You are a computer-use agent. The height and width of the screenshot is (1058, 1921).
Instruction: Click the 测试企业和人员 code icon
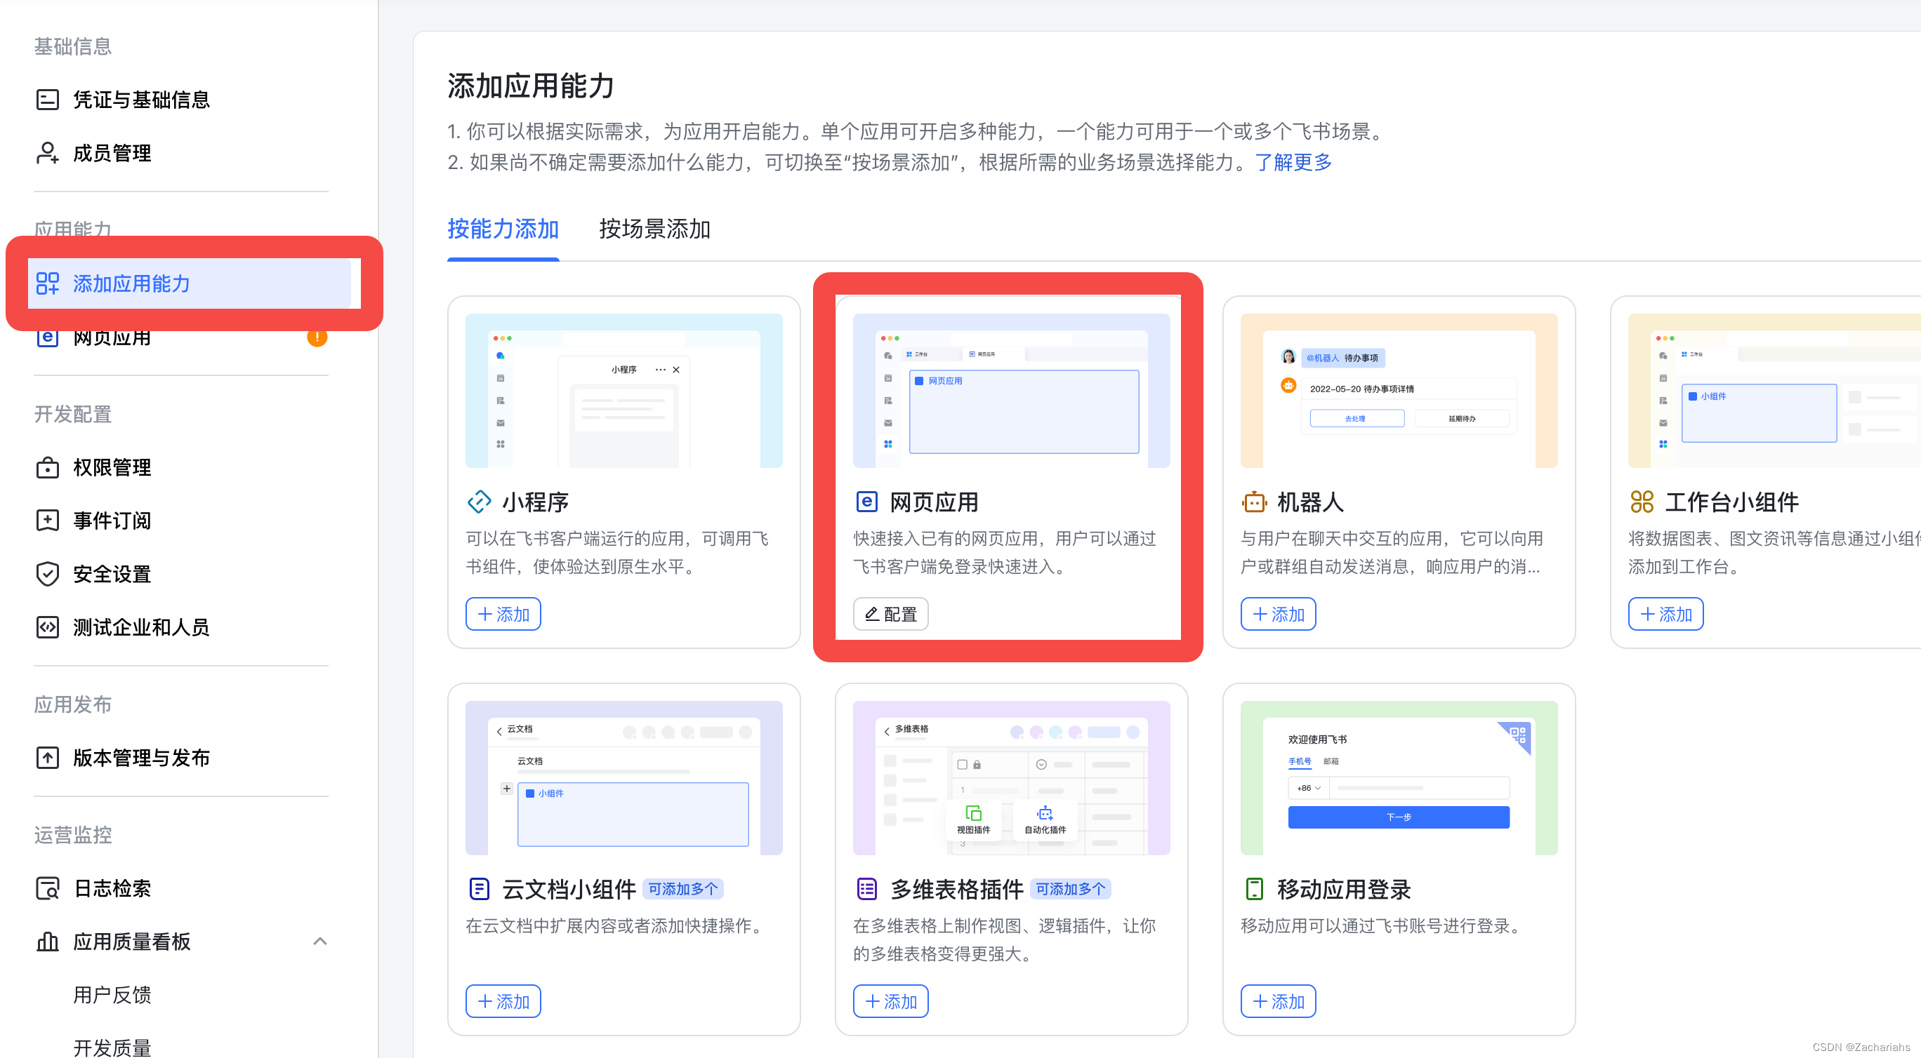[x=47, y=627]
